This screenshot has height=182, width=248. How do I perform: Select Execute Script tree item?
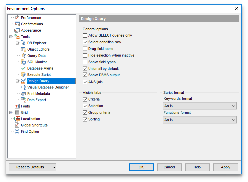pos(39,75)
